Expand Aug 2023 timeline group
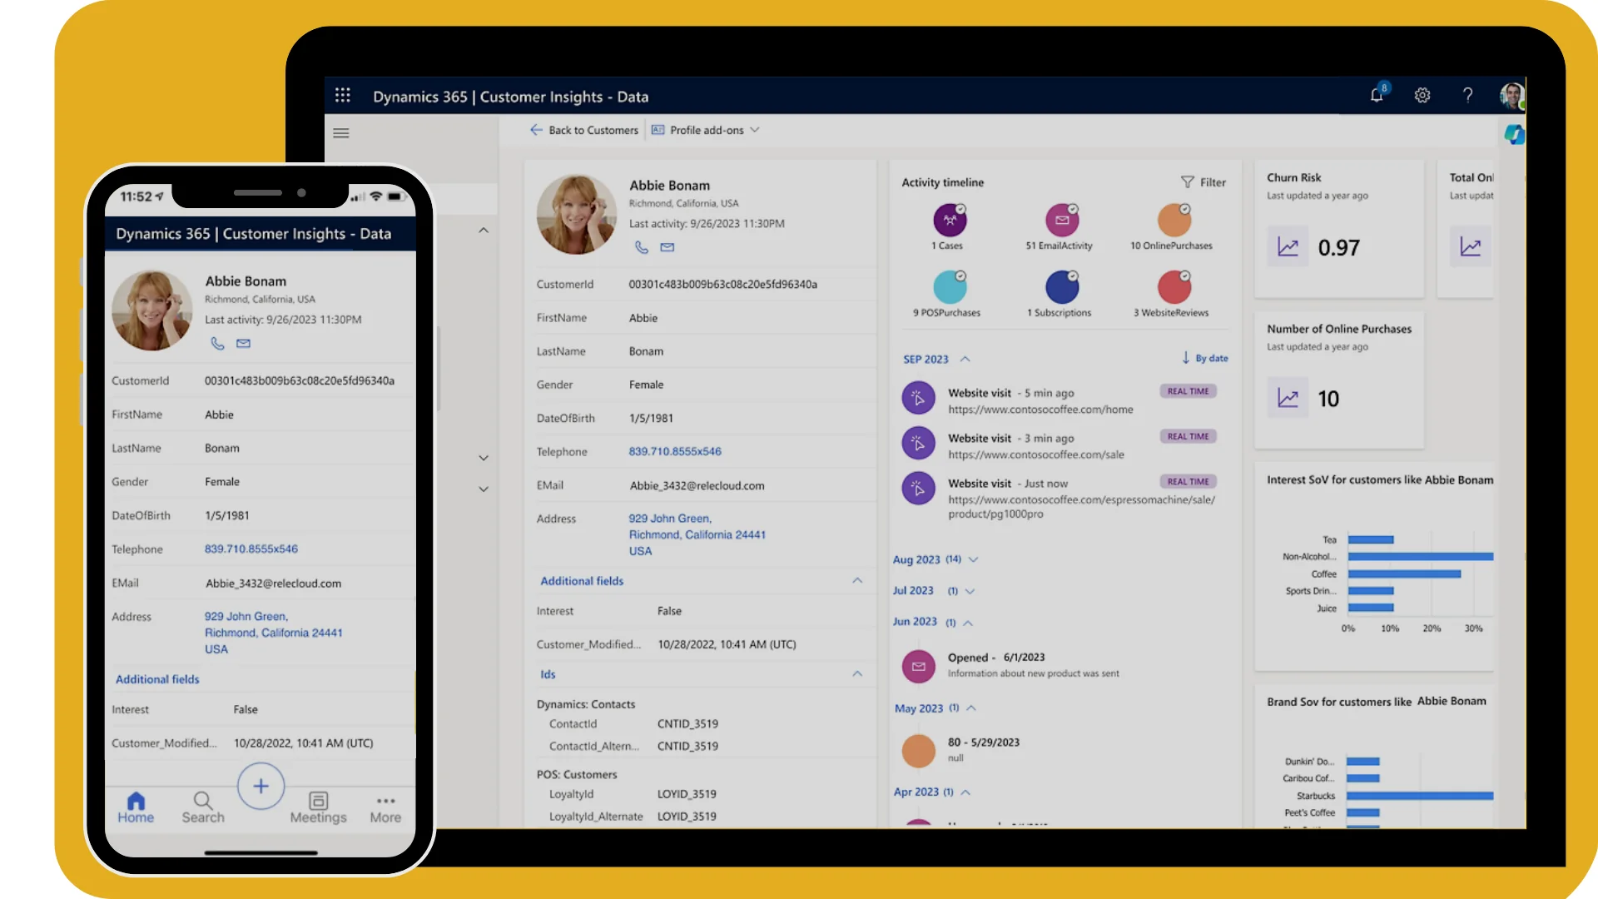Image resolution: width=1598 pixels, height=899 pixels. pyautogui.click(x=973, y=559)
